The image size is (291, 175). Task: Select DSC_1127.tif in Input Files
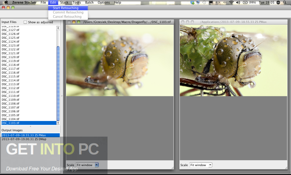(29, 30)
